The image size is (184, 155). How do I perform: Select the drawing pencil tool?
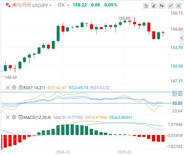(154, 5)
